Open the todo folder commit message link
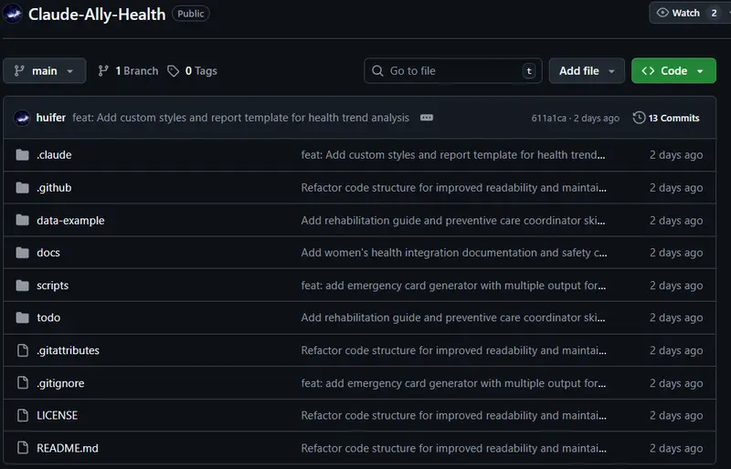Viewport: 731px width, 469px height. point(453,318)
